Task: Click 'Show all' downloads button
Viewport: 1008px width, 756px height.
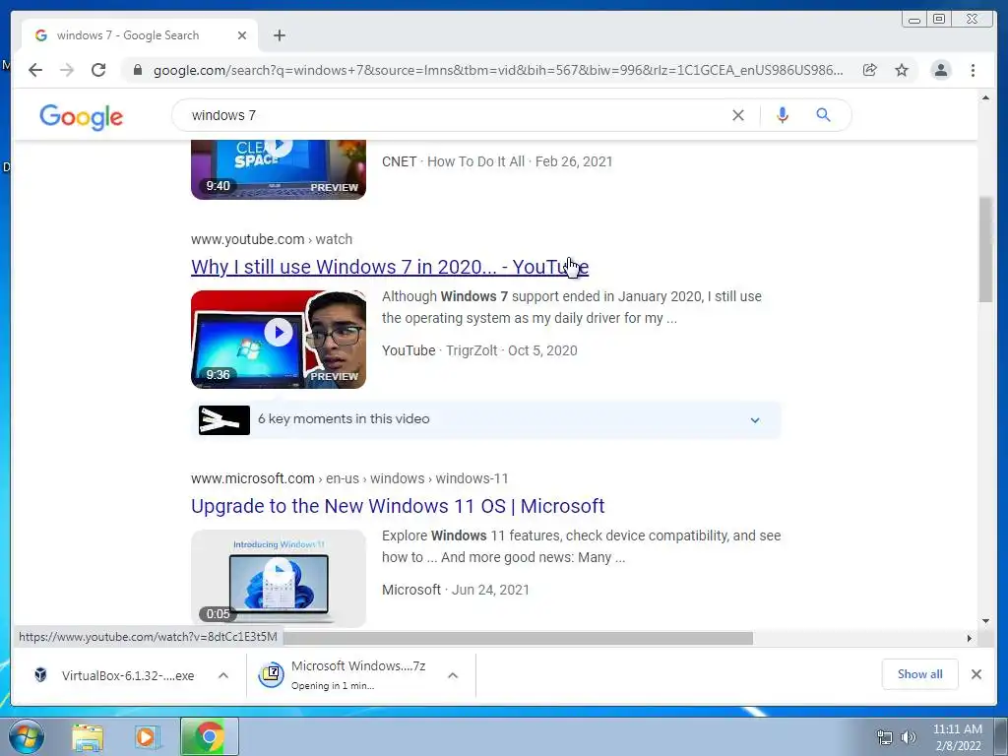Action: [920, 674]
